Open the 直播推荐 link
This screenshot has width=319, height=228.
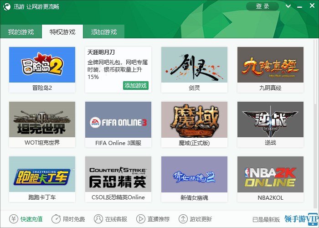[159, 219]
